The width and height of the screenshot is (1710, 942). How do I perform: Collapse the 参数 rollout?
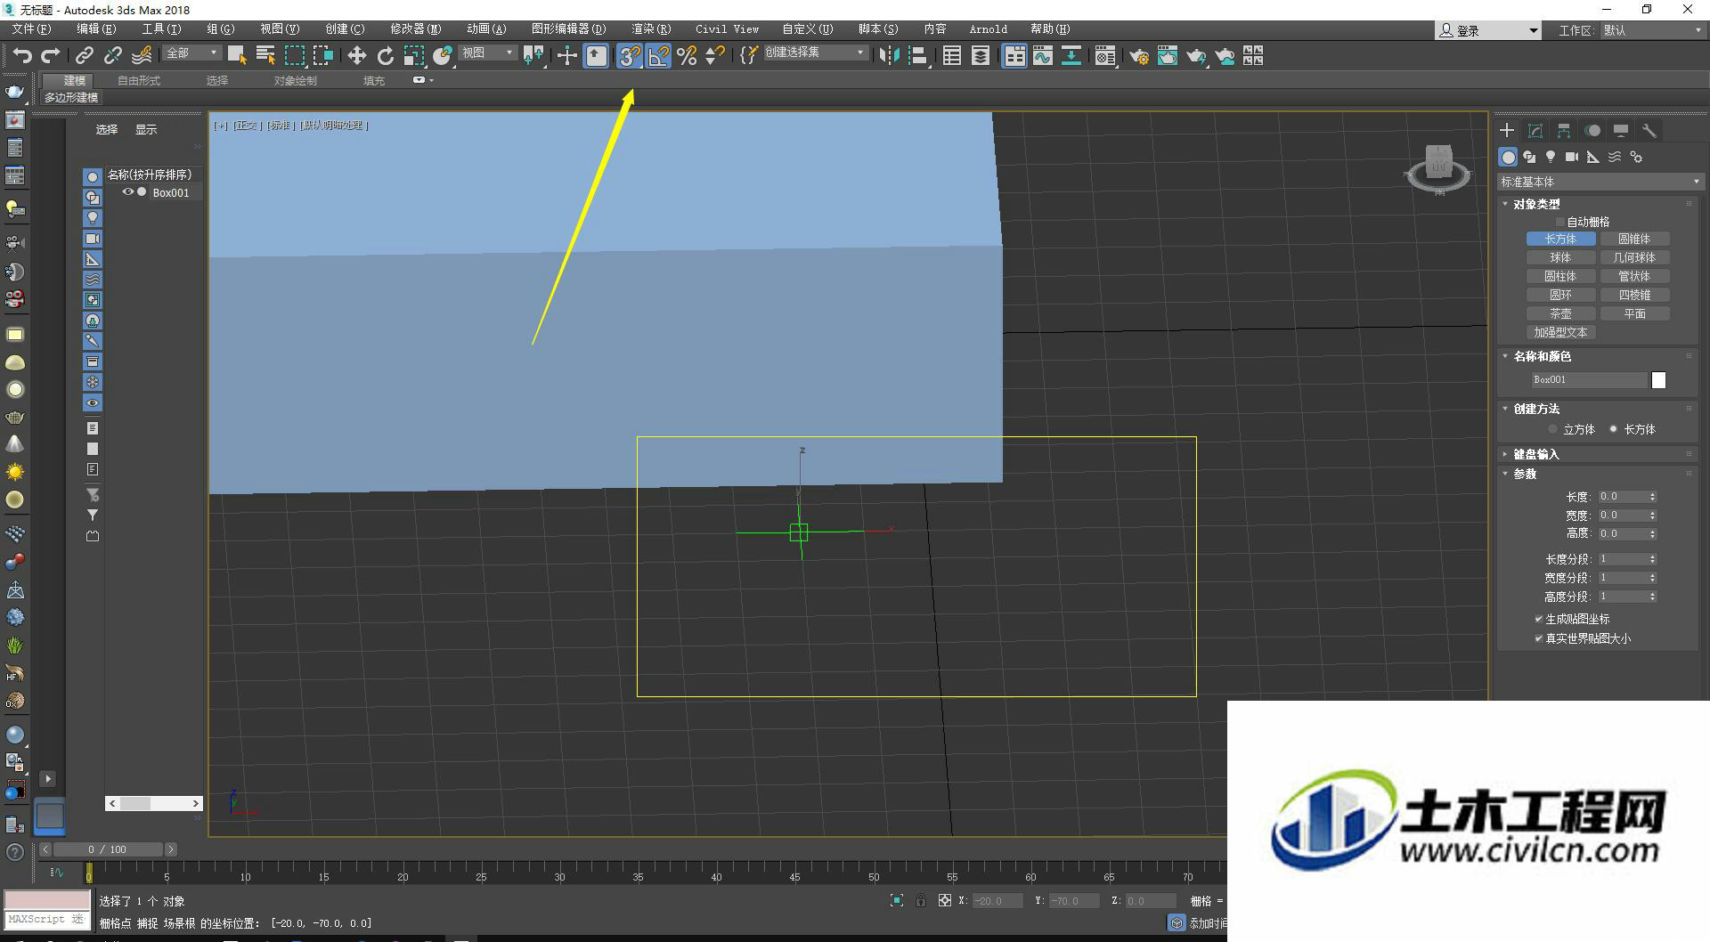coord(1525,474)
